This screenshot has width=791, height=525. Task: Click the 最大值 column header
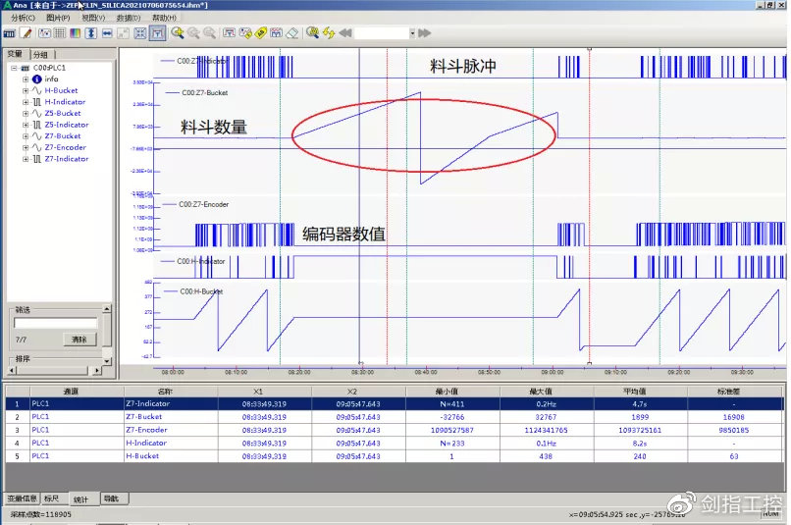pos(547,392)
